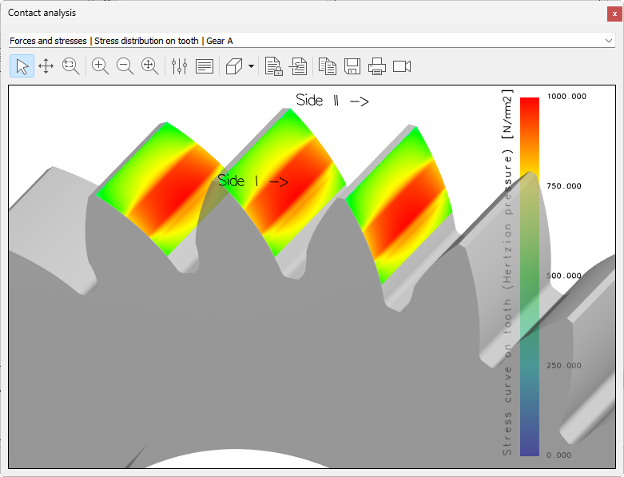Viewport: 624px width, 477px height.
Task: Click the zoom in magnifier
Action: click(101, 66)
